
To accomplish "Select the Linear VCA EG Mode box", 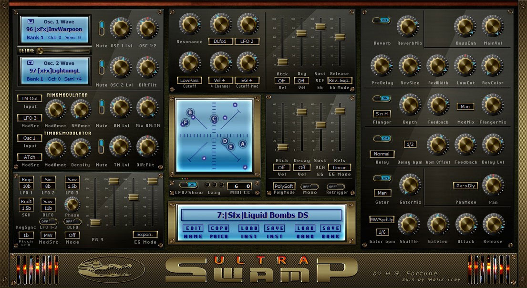I will click(x=340, y=167).
